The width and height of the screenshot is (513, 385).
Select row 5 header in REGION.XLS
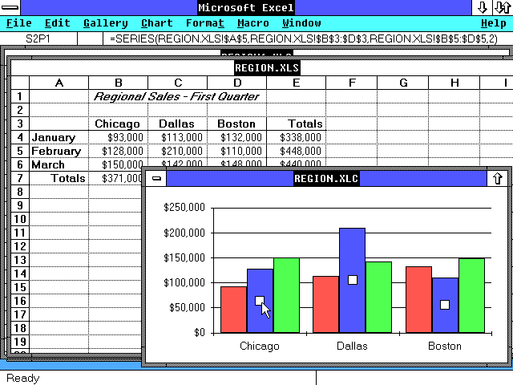pos(20,151)
